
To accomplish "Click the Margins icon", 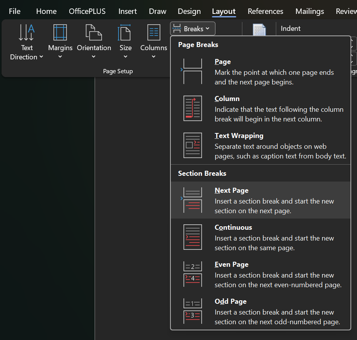I will pyautogui.click(x=60, y=33).
